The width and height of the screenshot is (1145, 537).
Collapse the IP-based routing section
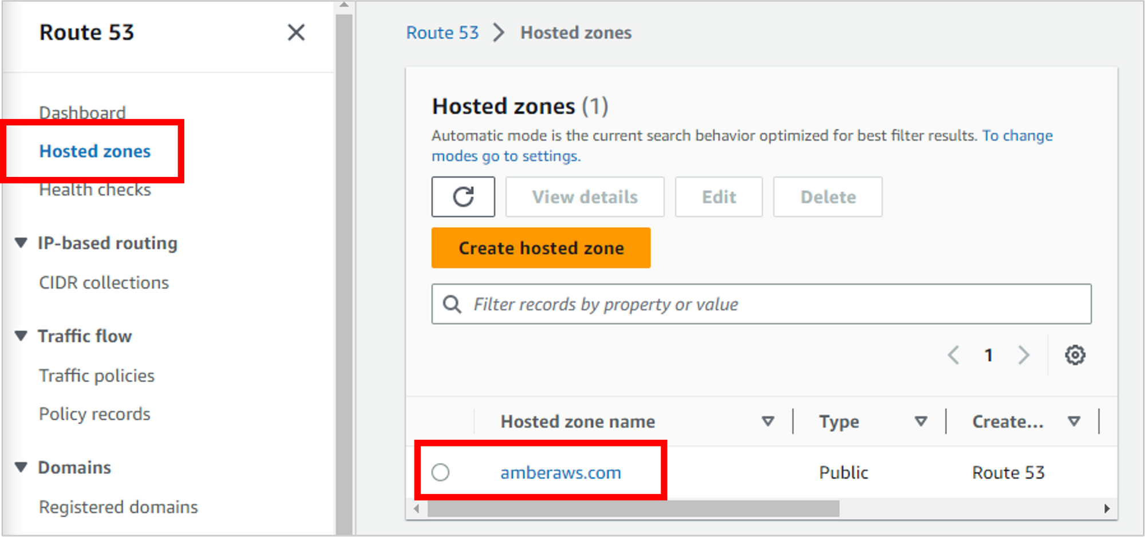(21, 243)
